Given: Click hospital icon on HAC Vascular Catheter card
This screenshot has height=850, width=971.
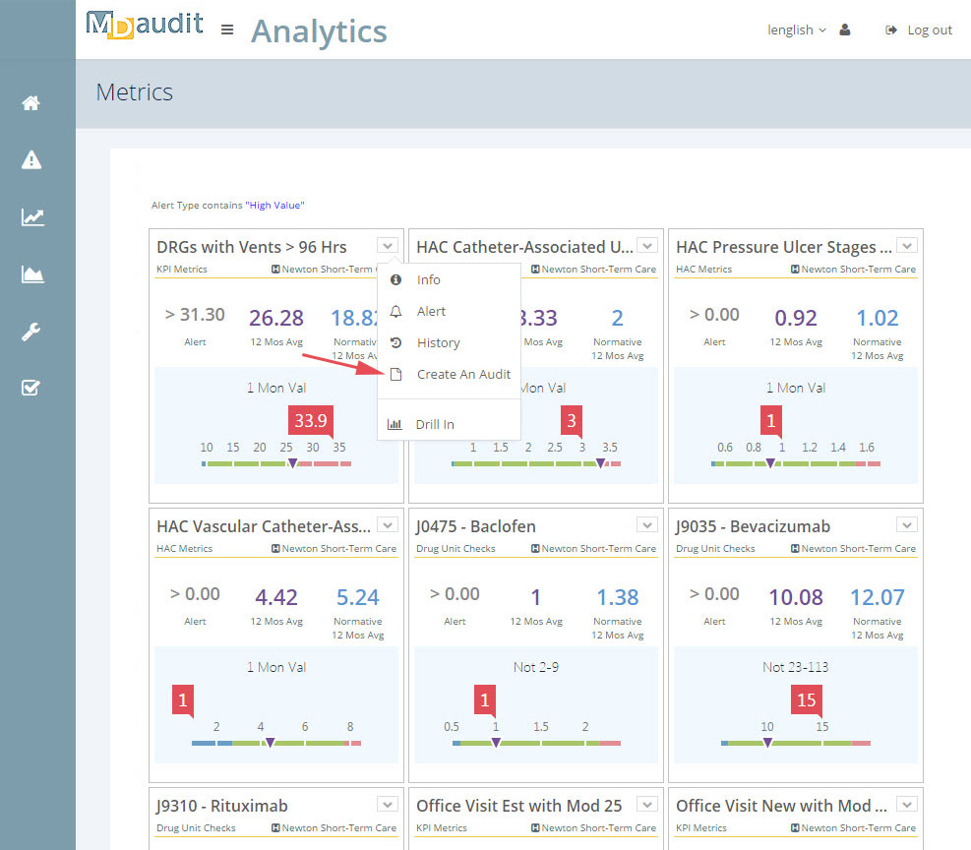Looking at the screenshot, I should coord(275,549).
